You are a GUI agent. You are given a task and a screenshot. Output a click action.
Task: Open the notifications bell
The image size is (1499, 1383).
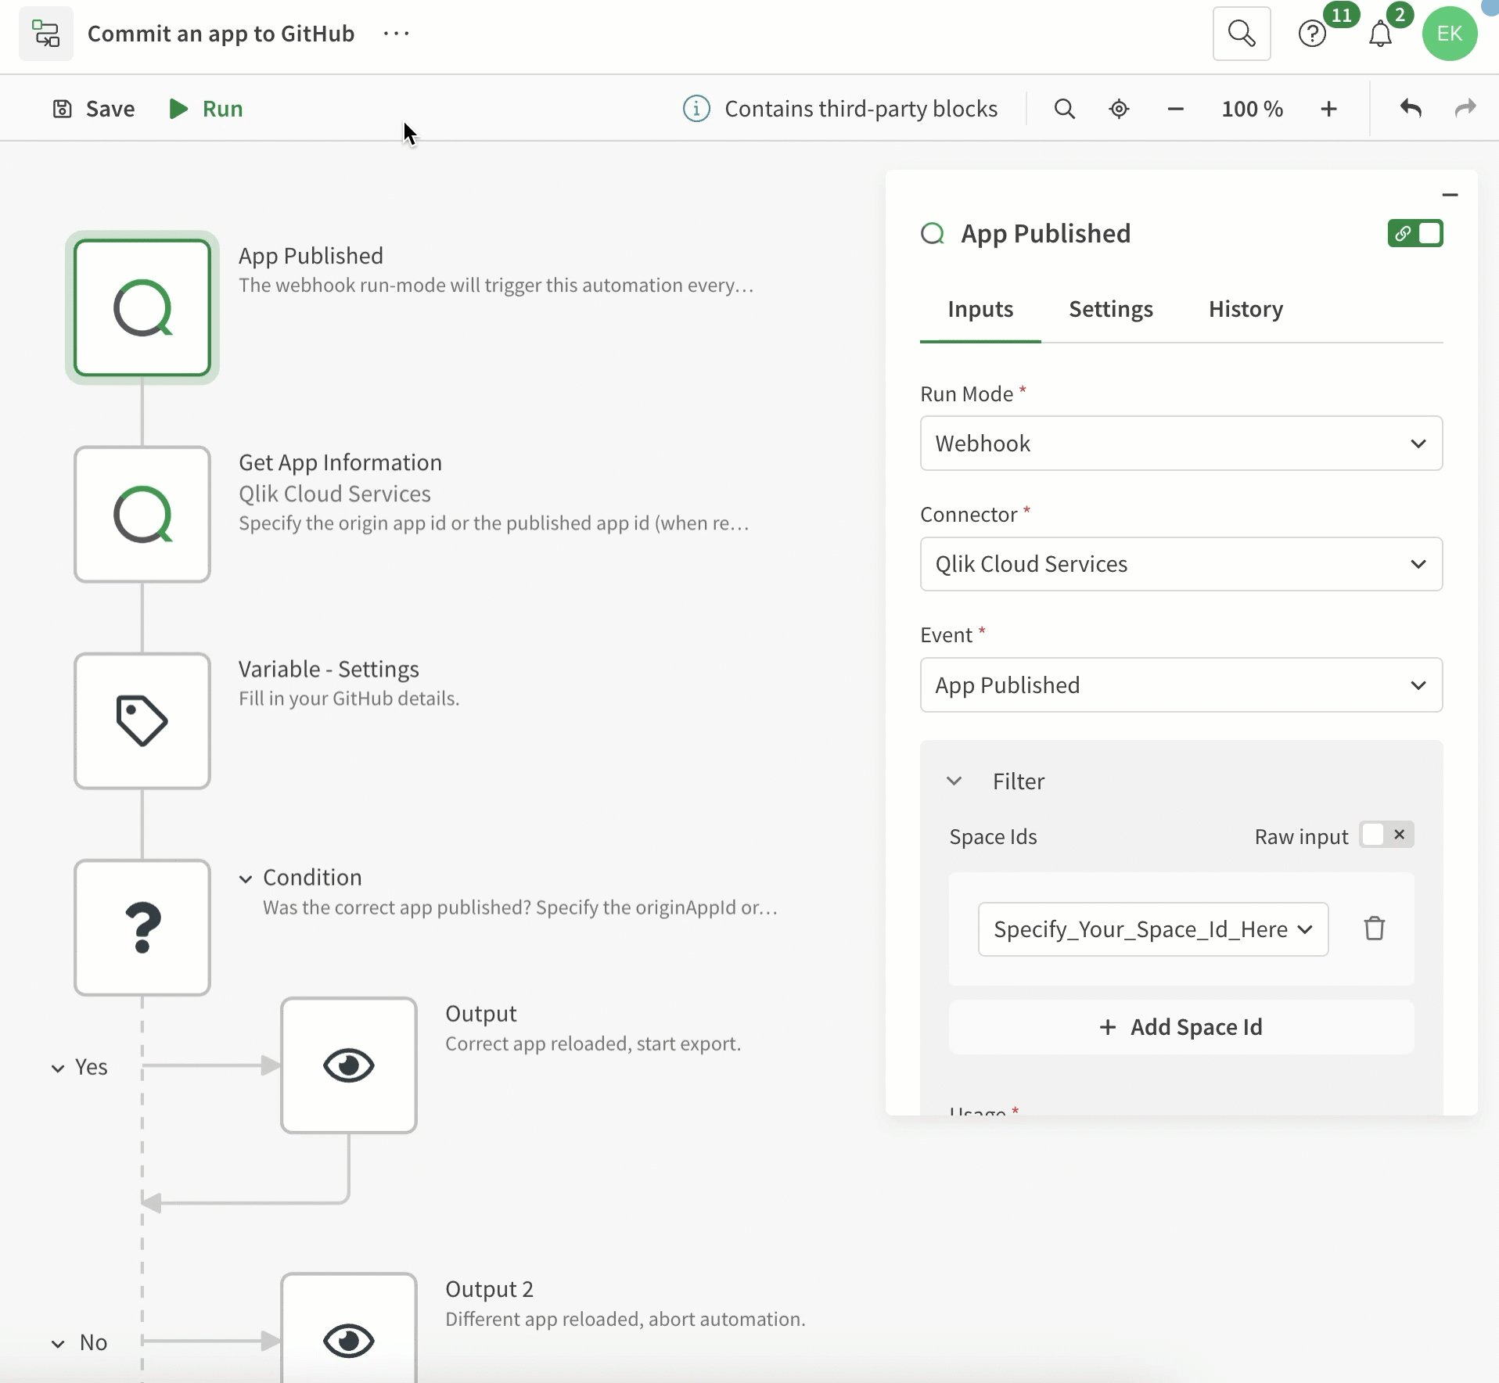pyautogui.click(x=1380, y=34)
